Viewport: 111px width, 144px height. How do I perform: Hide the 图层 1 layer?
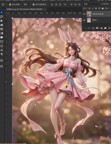click(84, 20)
